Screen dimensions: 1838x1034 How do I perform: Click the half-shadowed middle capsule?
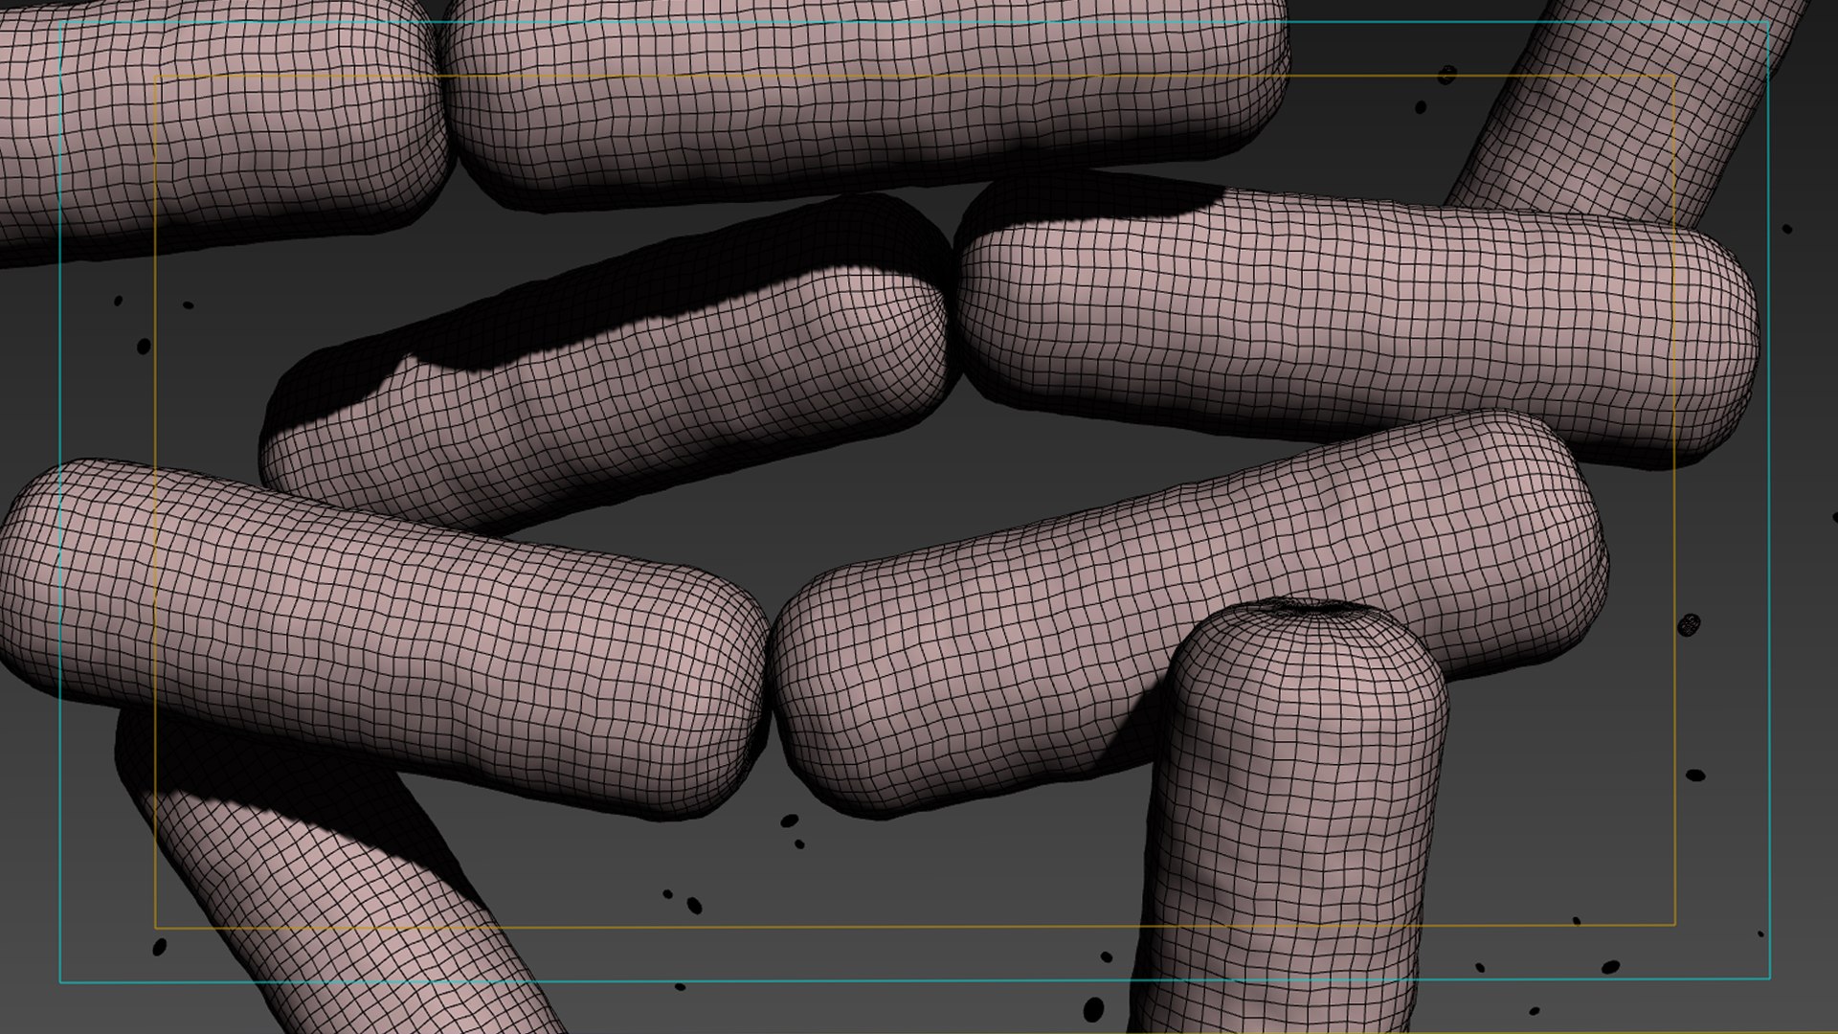click(622, 402)
